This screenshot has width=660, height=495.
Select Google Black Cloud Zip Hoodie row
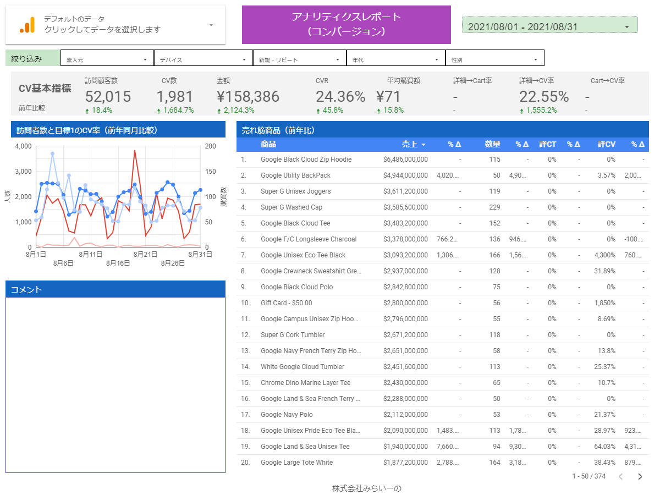click(443, 159)
